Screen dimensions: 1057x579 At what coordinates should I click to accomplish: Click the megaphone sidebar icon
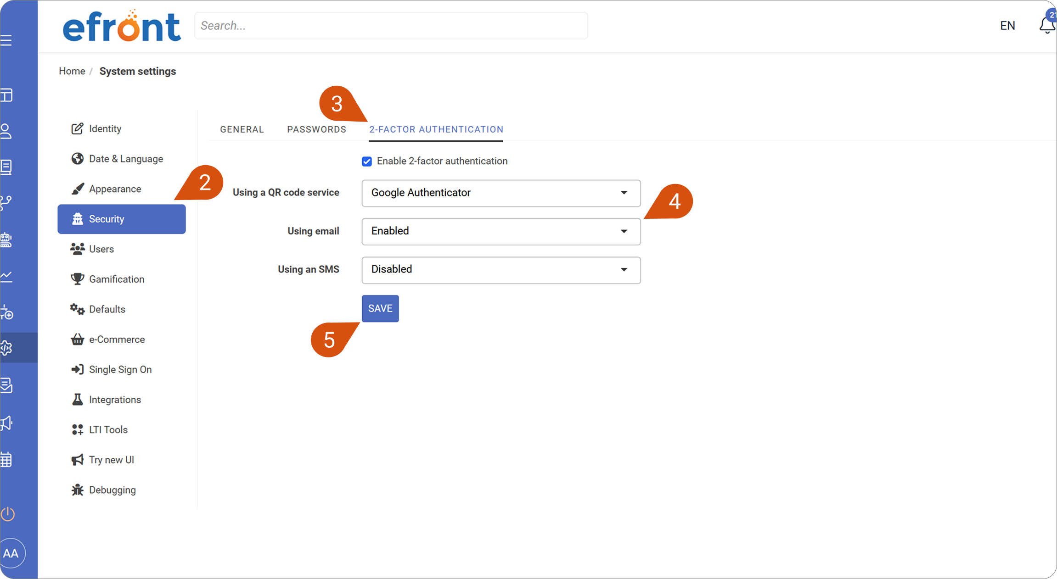click(x=6, y=423)
